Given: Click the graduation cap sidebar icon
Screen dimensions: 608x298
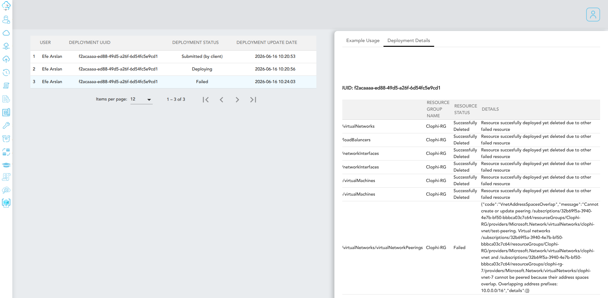Looking at the screenshot, I should (6, 165).
